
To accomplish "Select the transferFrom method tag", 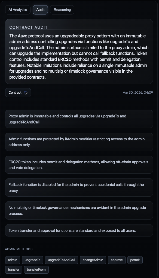I will 36,270.
